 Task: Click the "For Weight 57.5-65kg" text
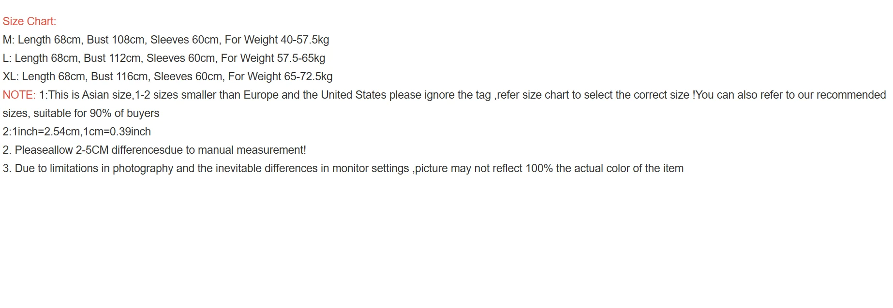pyautogui.click(x=273, y=58)
